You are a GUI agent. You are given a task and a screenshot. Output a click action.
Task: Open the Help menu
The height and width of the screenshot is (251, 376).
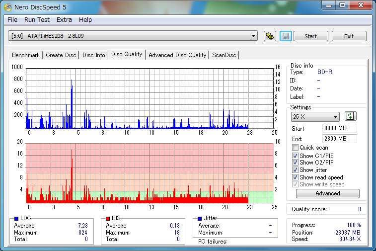point(85,20)
